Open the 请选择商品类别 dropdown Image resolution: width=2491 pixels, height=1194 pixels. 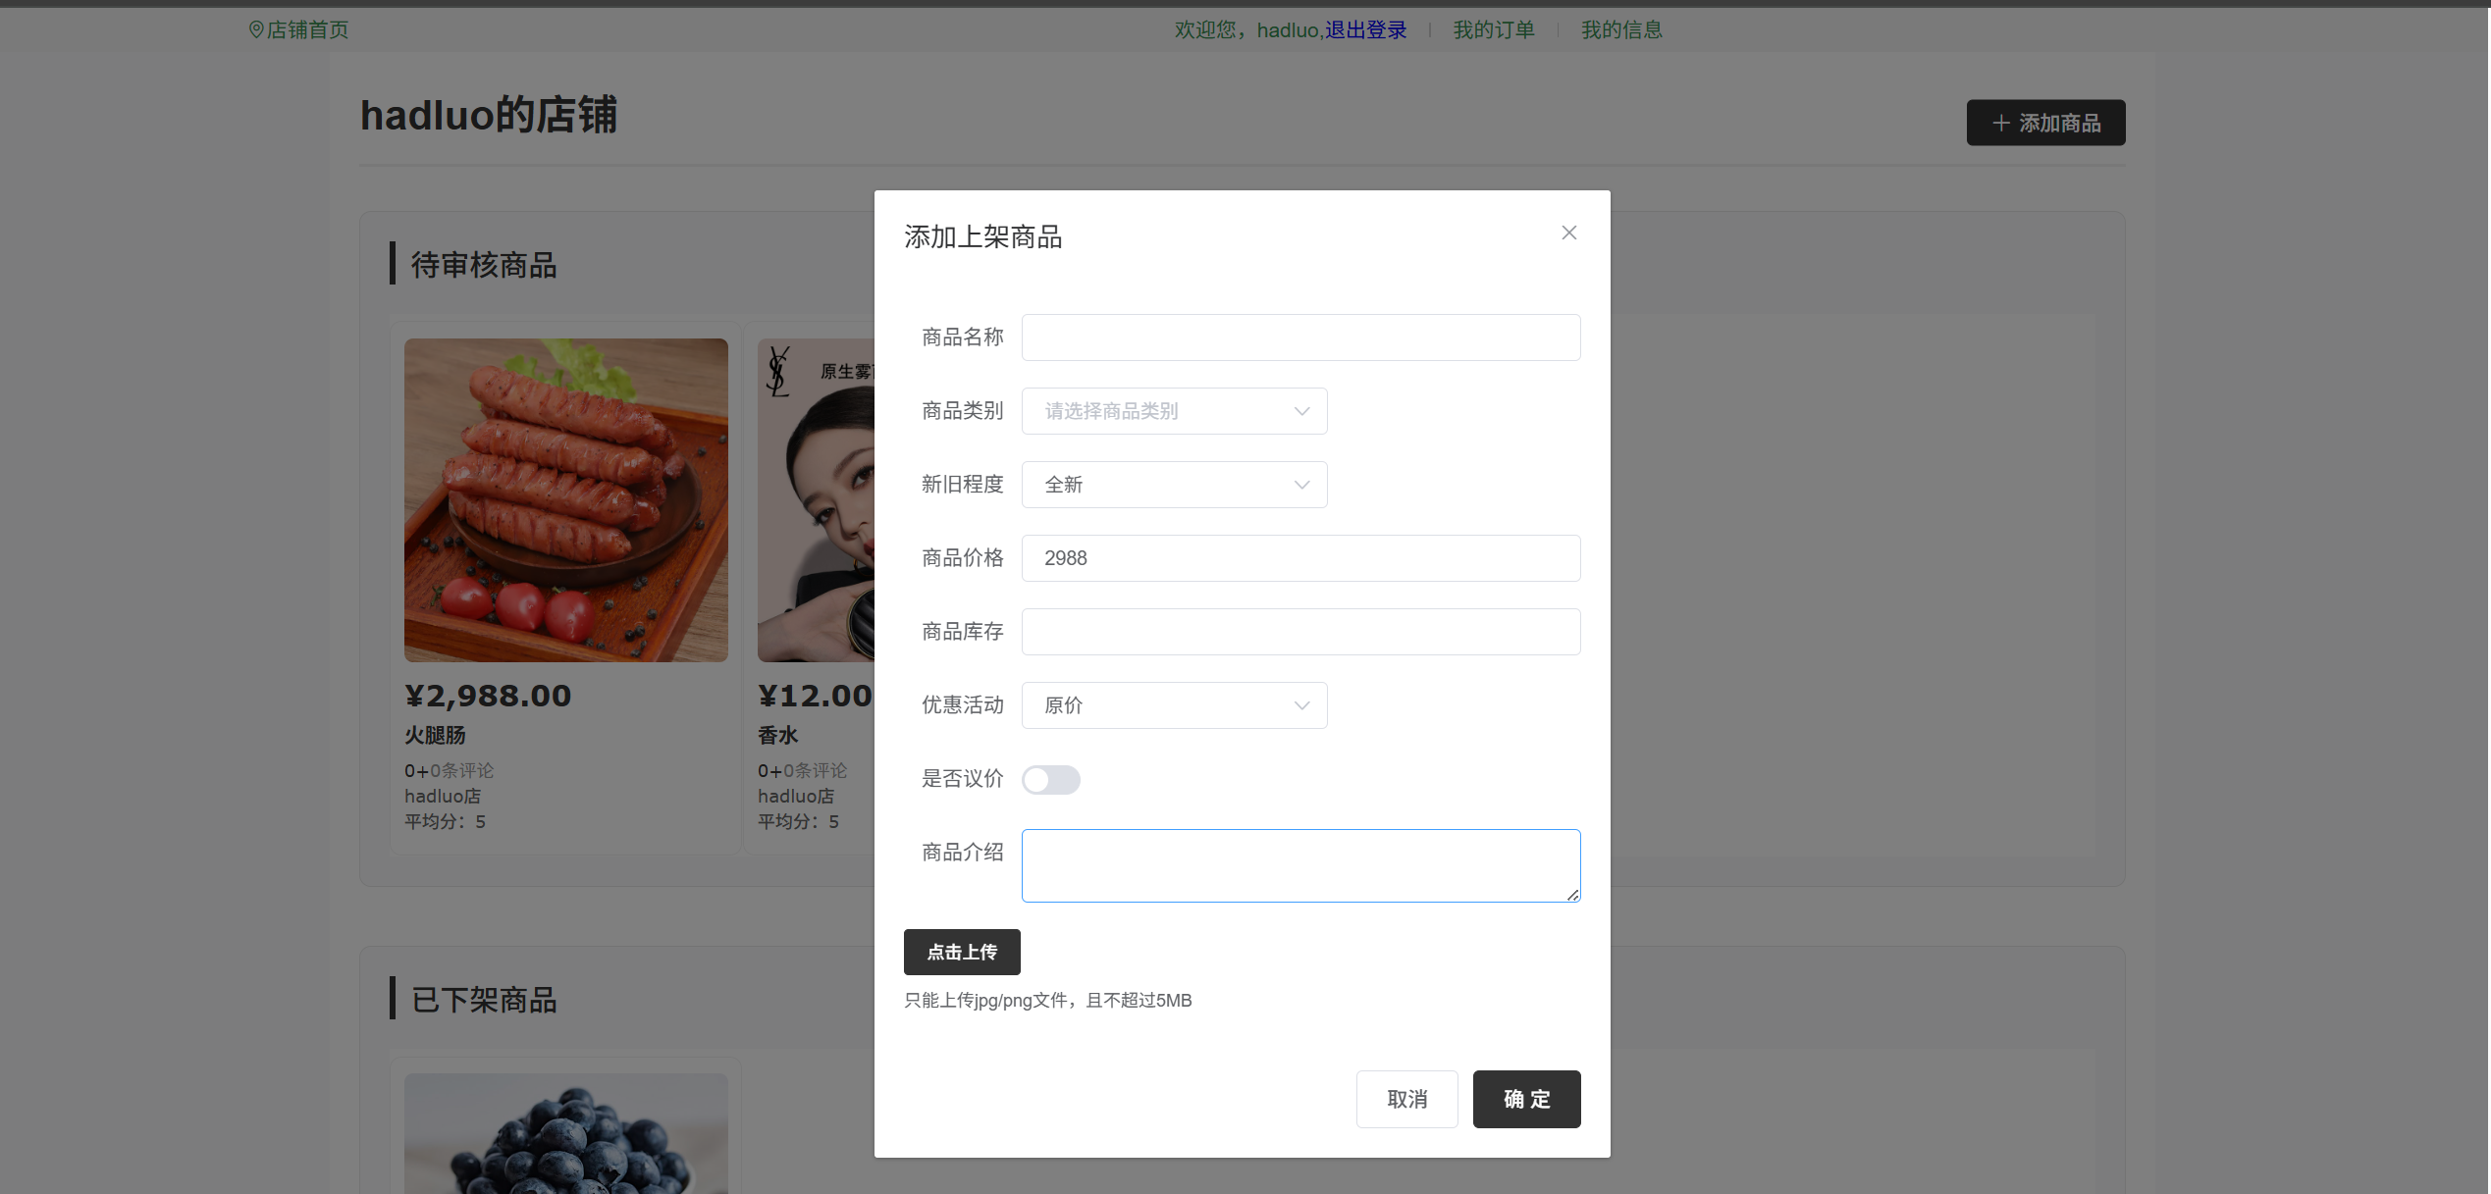pos(1158,411)
